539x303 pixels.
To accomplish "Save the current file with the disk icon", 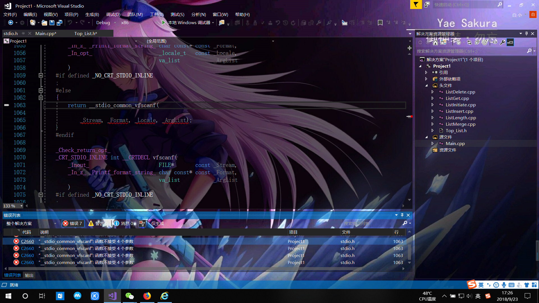I will pyautogui.click(x=52, y=22).
